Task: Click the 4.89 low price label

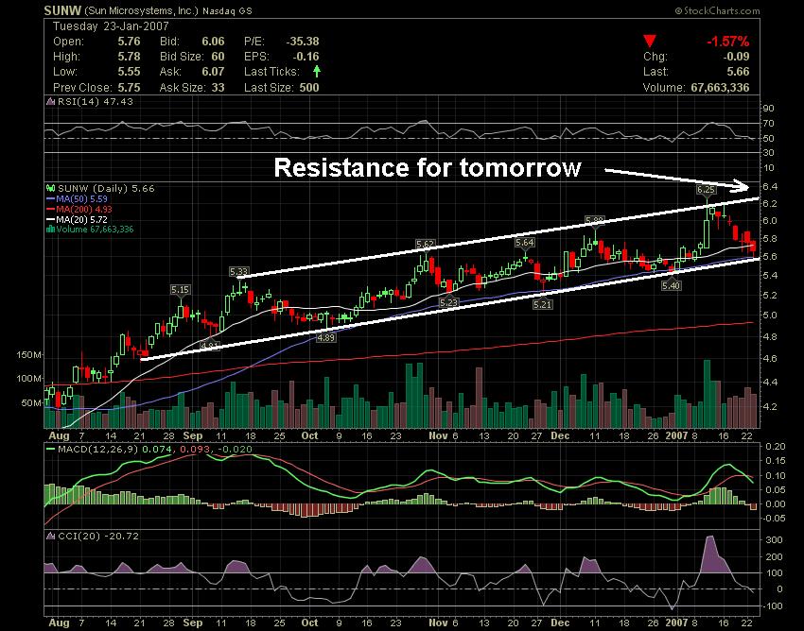Action: [x=325, y=337]
